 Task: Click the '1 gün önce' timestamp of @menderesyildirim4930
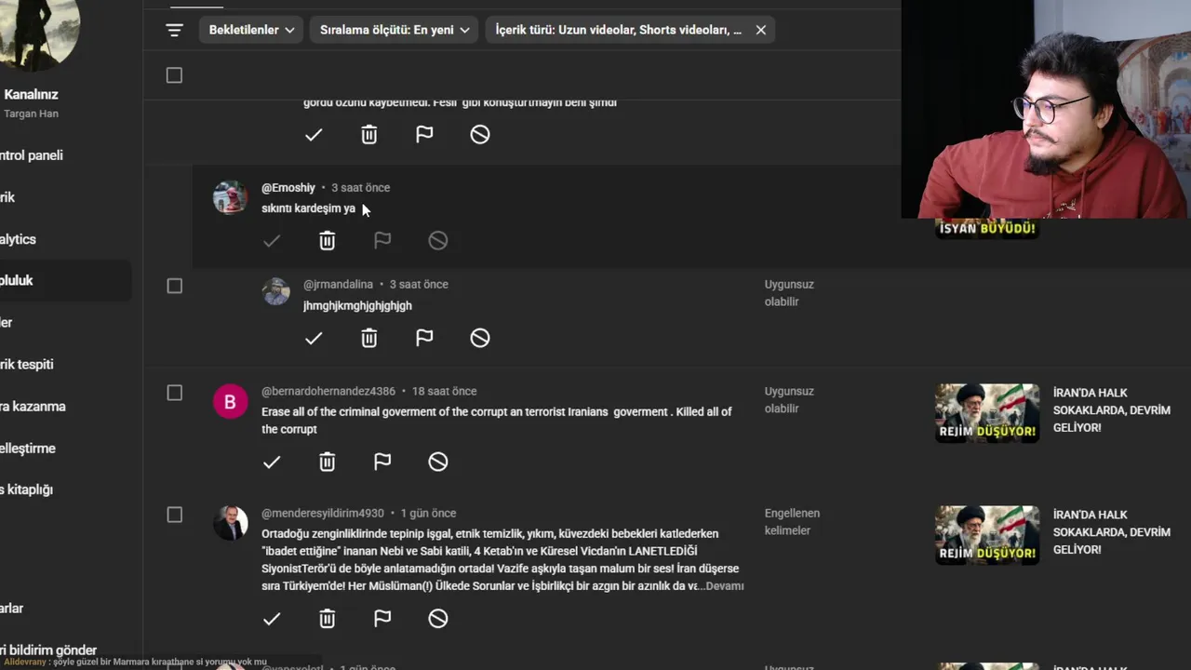click(428, 514)
